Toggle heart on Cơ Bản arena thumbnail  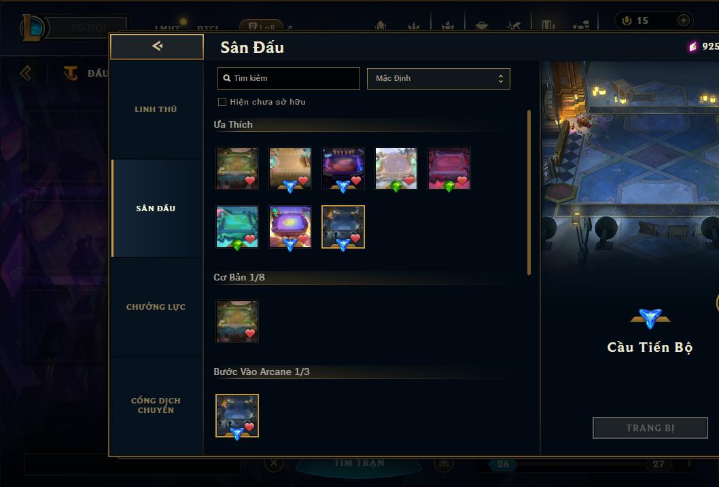[250, 333]
